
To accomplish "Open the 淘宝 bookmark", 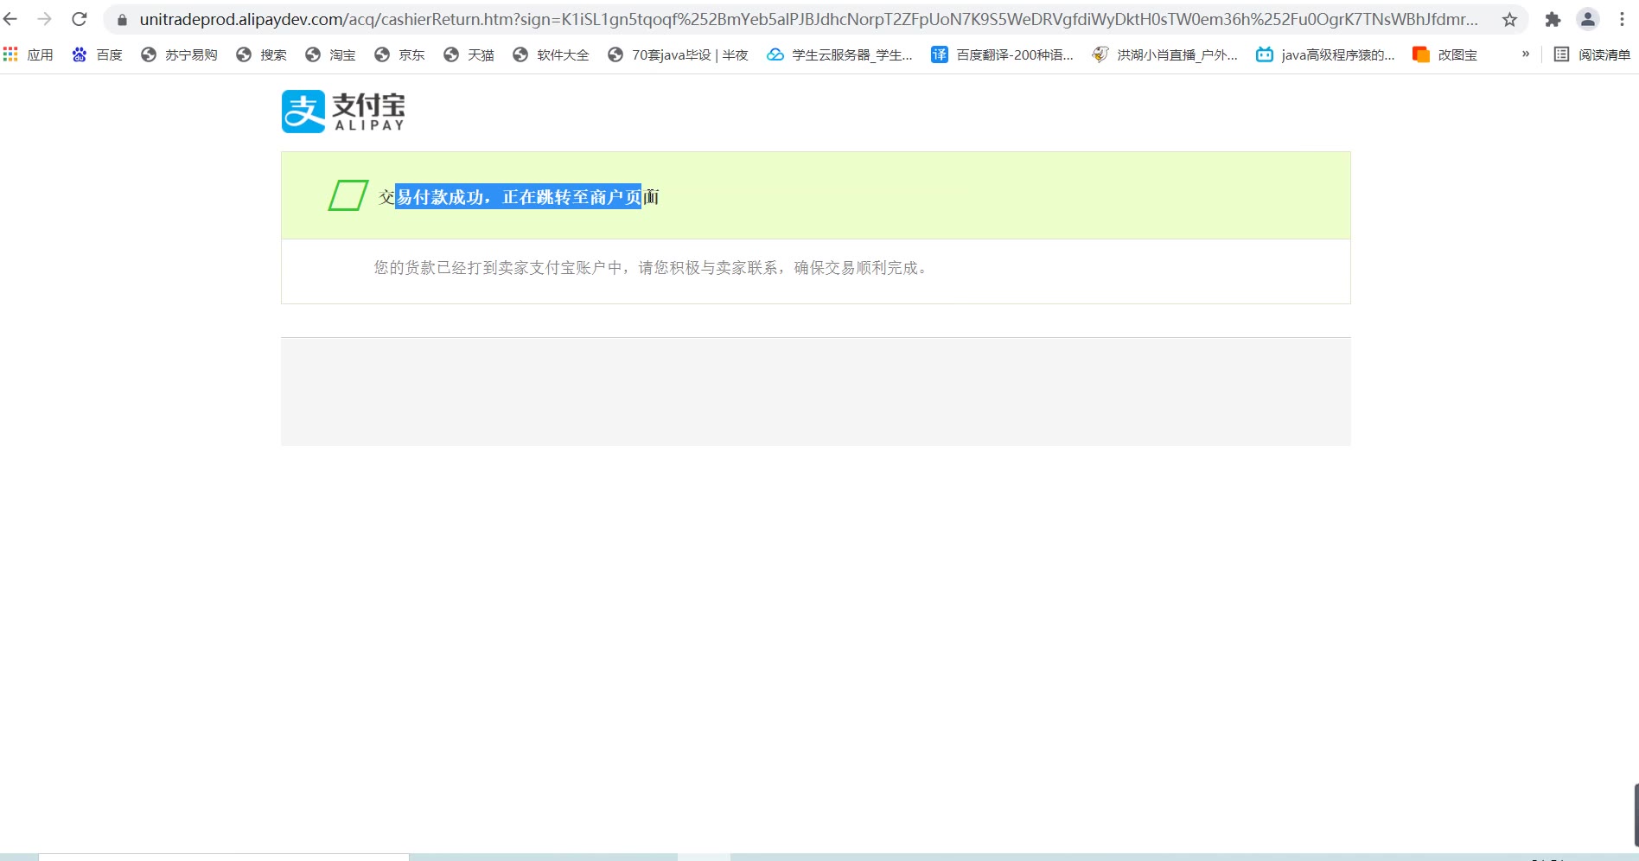I will 330,54.
